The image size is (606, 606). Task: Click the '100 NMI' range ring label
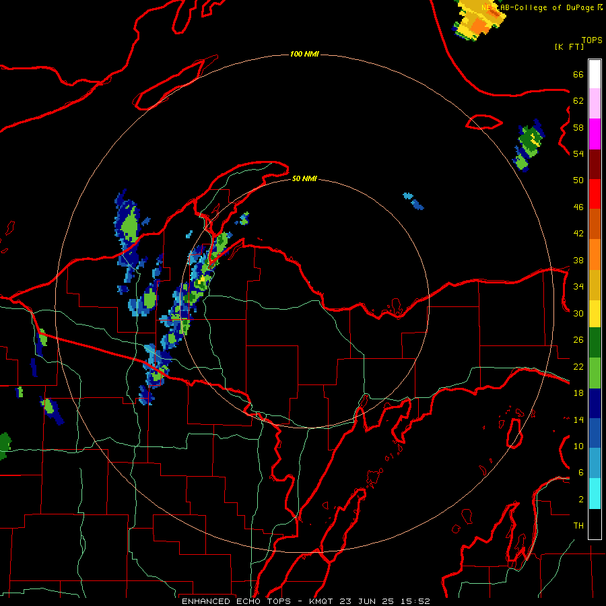304,54
